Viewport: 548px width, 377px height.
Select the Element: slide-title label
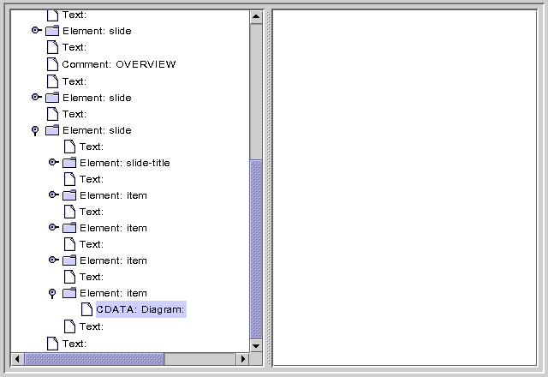pos(124,163)
